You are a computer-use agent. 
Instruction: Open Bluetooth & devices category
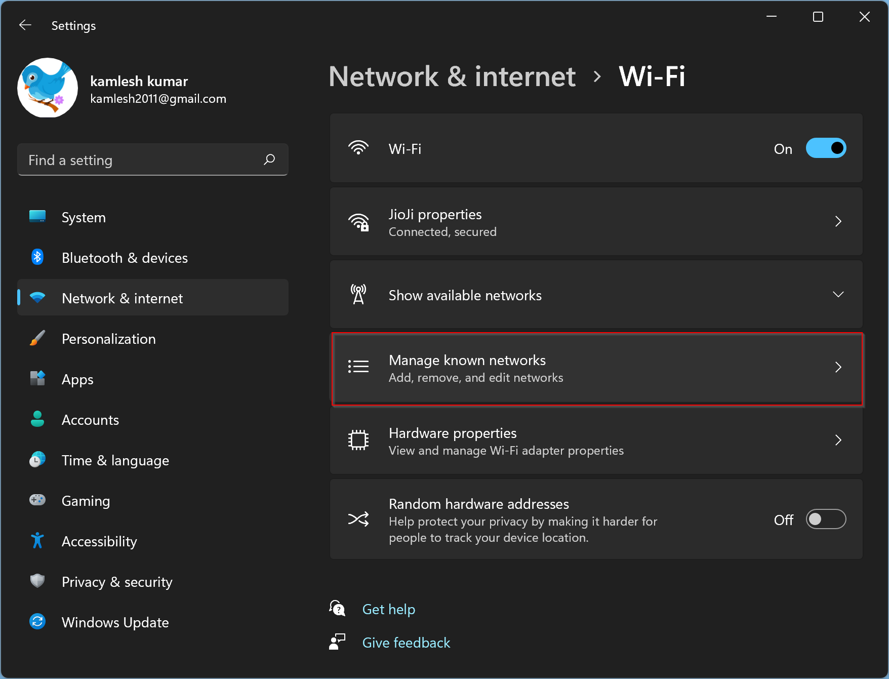coord(153,258)
